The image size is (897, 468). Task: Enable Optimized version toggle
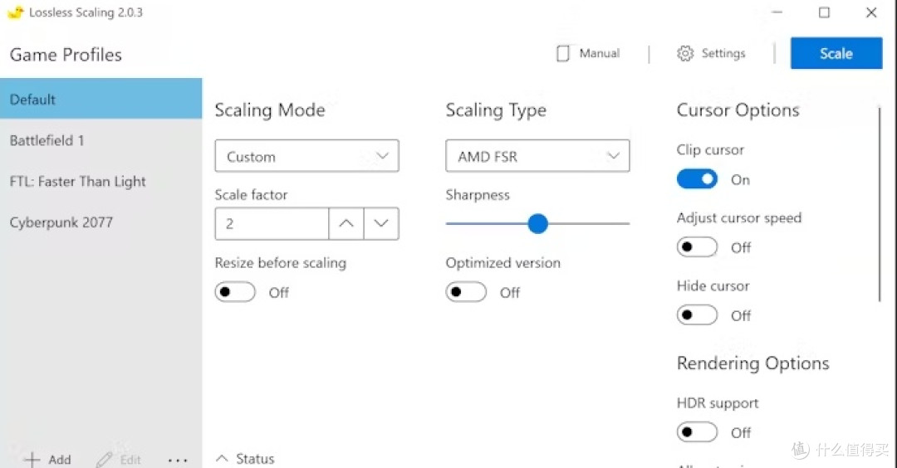(x=466, y=292)
